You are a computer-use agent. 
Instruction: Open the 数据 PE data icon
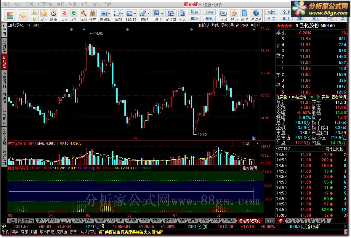click(x=223, y=15)
